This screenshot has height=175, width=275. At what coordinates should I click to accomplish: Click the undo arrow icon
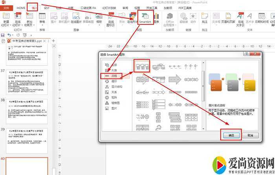9,35
